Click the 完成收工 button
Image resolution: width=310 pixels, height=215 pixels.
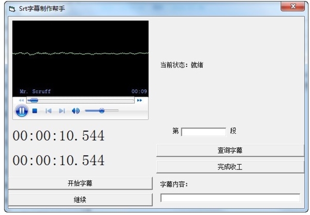pyautogui.click(x=230, y=167)
